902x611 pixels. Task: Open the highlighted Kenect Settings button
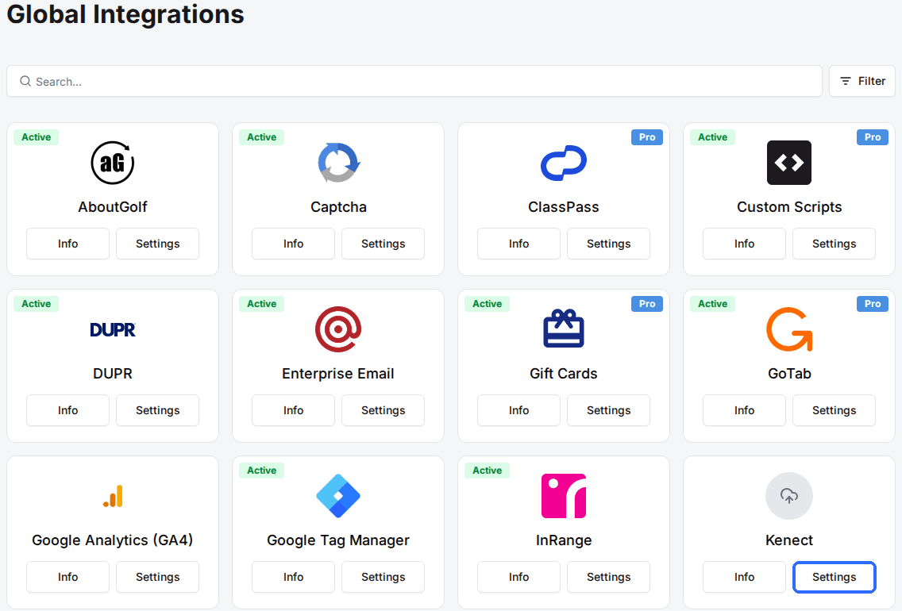coord(835,577)
